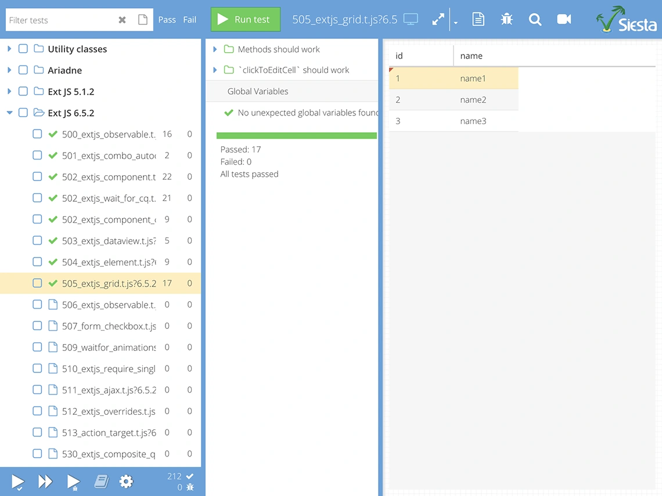Image resolution: width=662 pixels, height=496 pixels.
Task: Tick the checkbox for 530_extjs_composite test
Action: [x=37, y=454]
